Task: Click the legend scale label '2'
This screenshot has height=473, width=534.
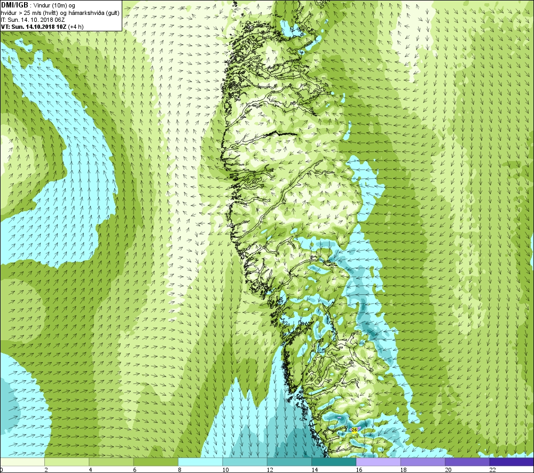Action: point(46,470)
